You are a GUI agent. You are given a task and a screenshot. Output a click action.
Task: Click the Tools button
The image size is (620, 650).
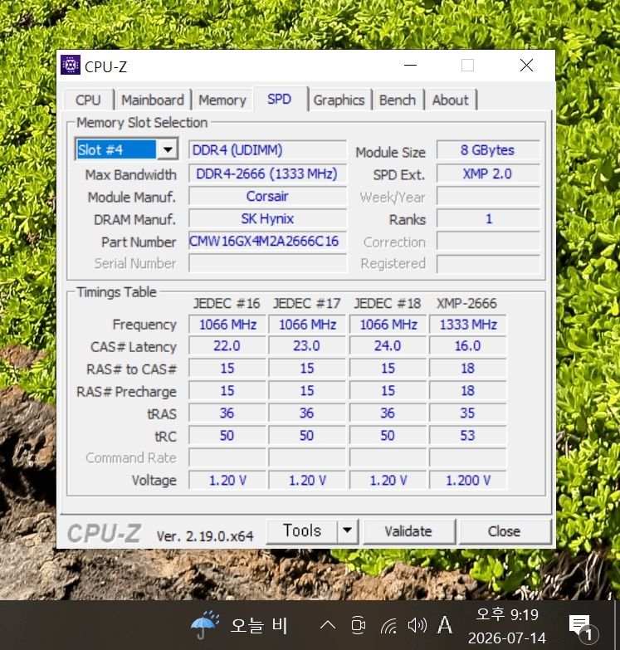tap(302, 531)
